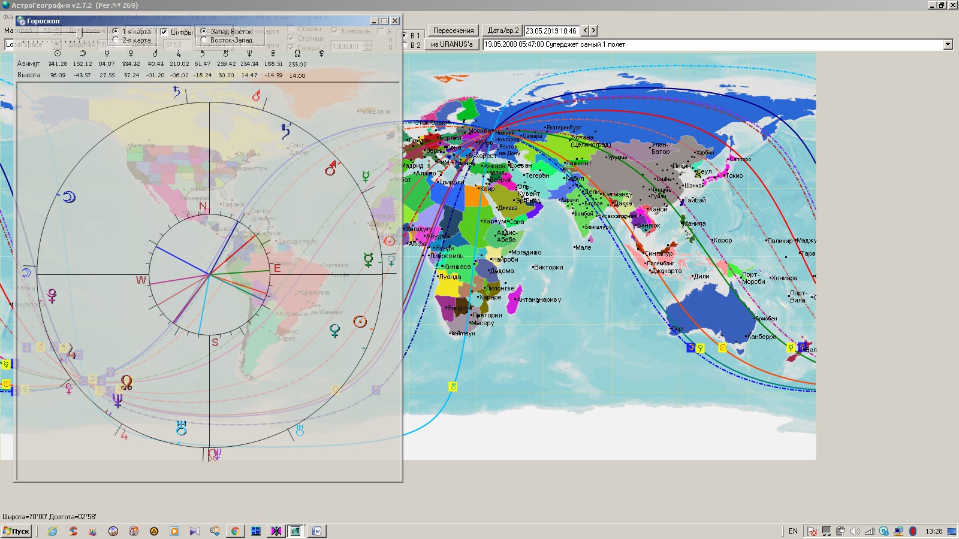
Task: Click the Дата/вр.2 button
Action: point(503,31)
